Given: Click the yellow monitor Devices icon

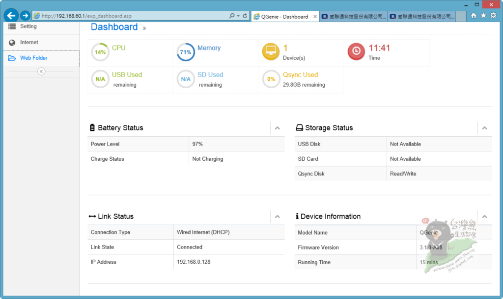Looking at the screenshot, I should [x=271, y=52].
